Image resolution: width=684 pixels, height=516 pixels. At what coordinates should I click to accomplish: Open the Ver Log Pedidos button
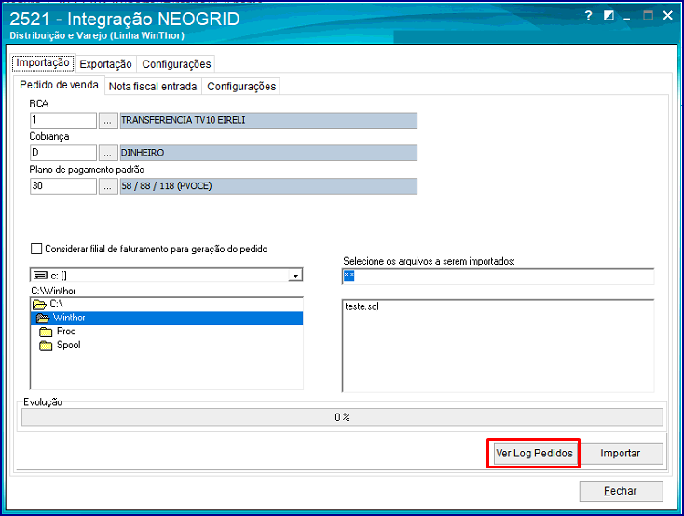(x=534, y=454)
